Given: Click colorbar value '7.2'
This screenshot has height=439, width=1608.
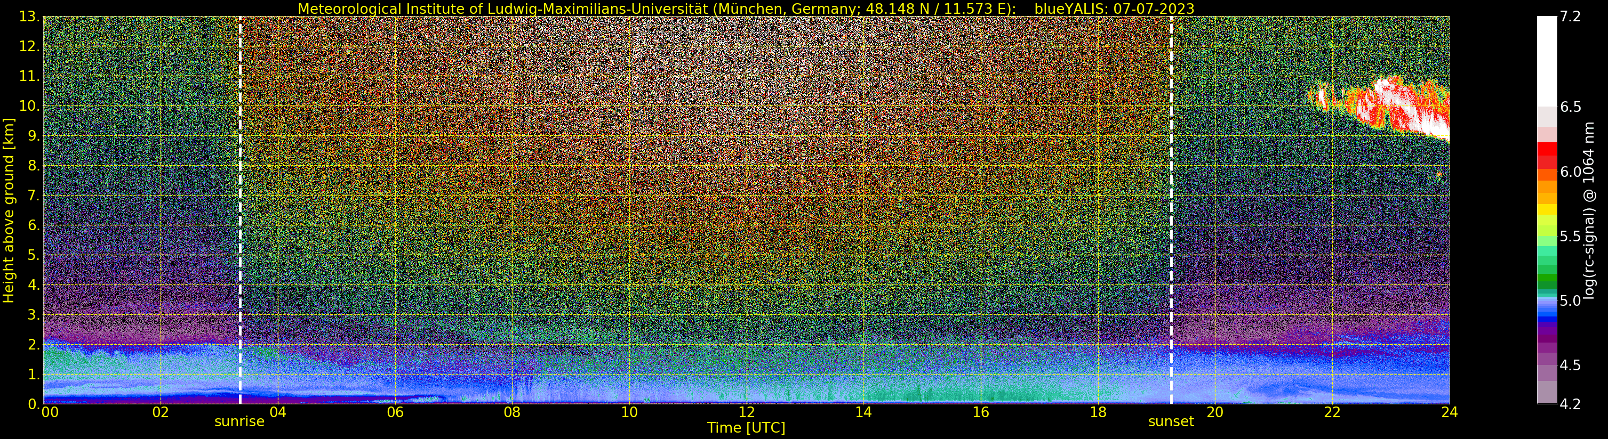Looking at the screenshot, I should point(1571,17).
